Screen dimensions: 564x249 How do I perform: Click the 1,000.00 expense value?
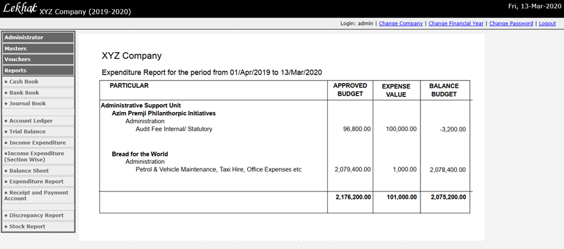(x=405, y=170)
